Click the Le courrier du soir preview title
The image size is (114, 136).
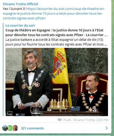point(20,25)
